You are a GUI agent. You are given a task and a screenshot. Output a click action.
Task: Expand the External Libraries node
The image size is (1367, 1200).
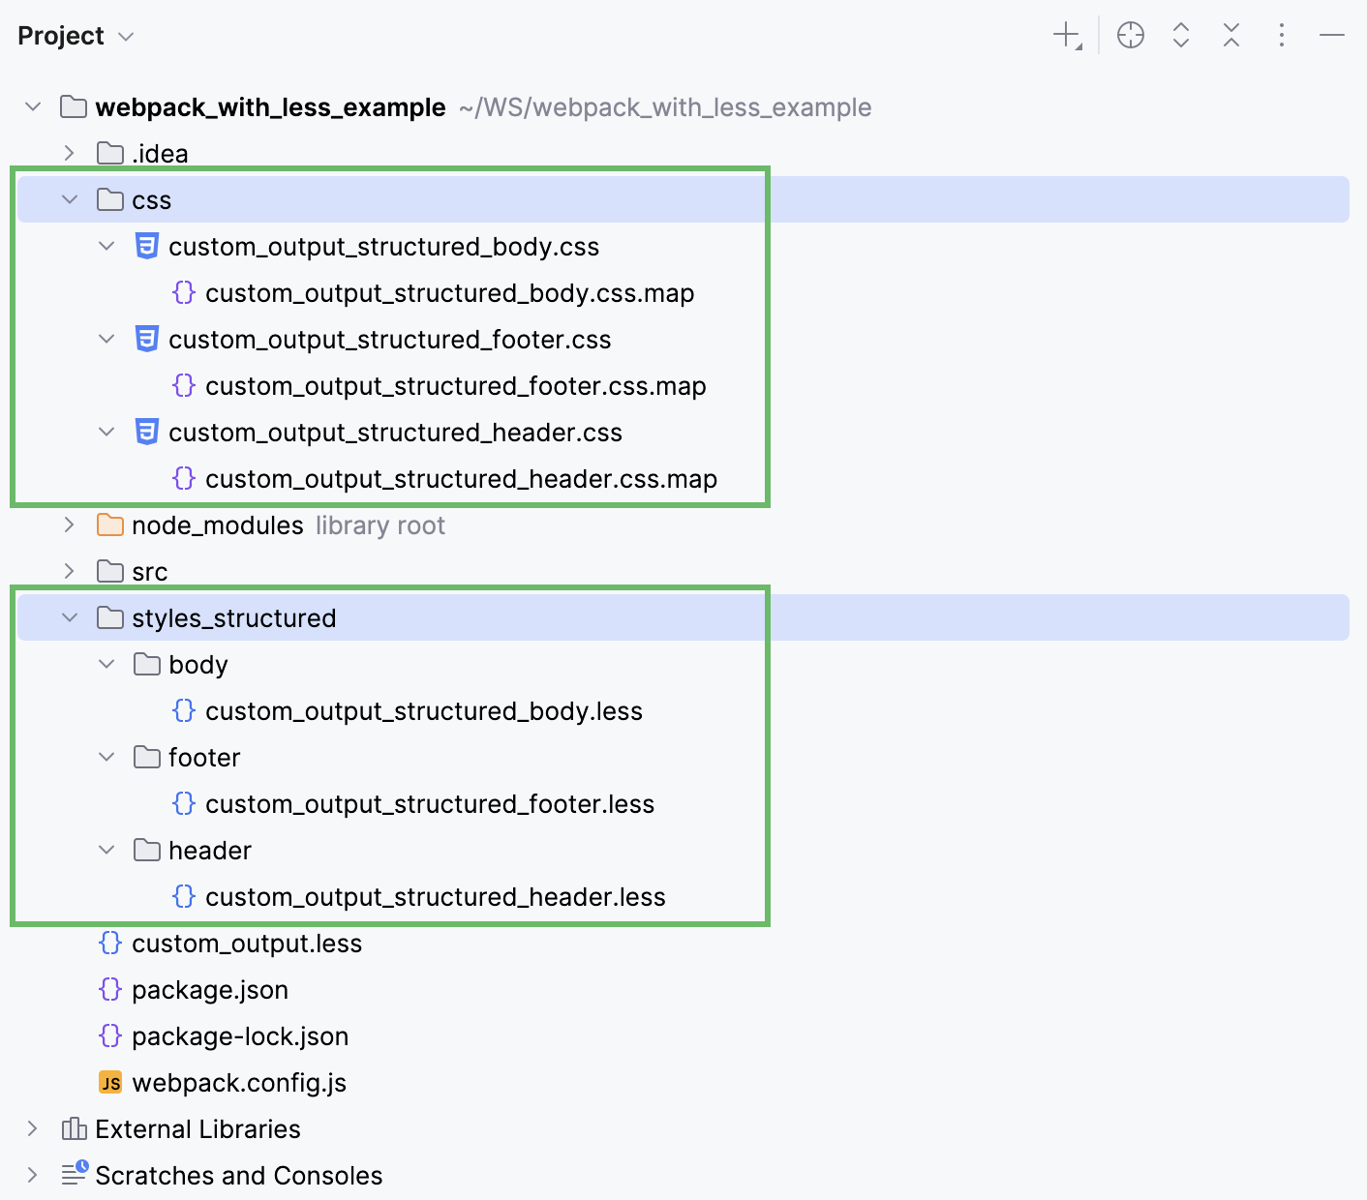click(x=32, y=1128)
